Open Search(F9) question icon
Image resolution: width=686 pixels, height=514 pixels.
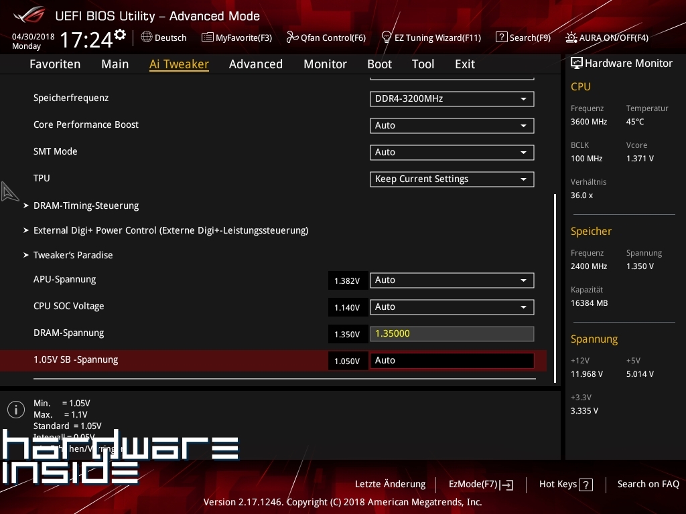tap(501, 37)
